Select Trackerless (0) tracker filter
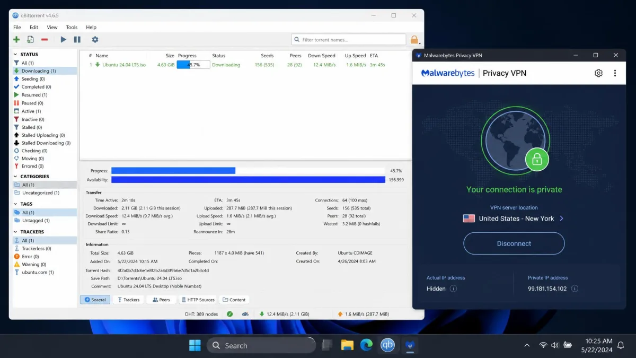This screenshot has width=636, height=358. [x=46, y=248]
